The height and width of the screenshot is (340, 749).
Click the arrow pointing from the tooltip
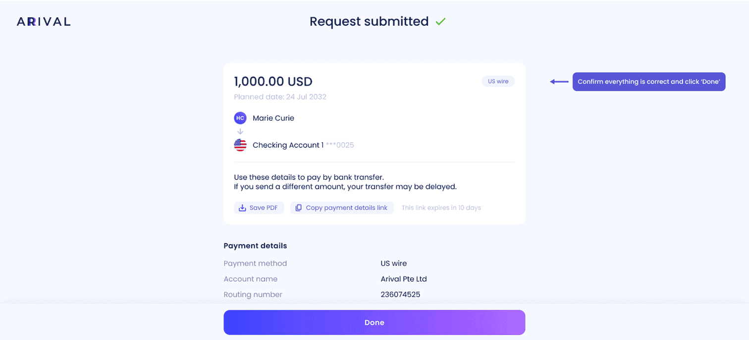coord(559,82)
